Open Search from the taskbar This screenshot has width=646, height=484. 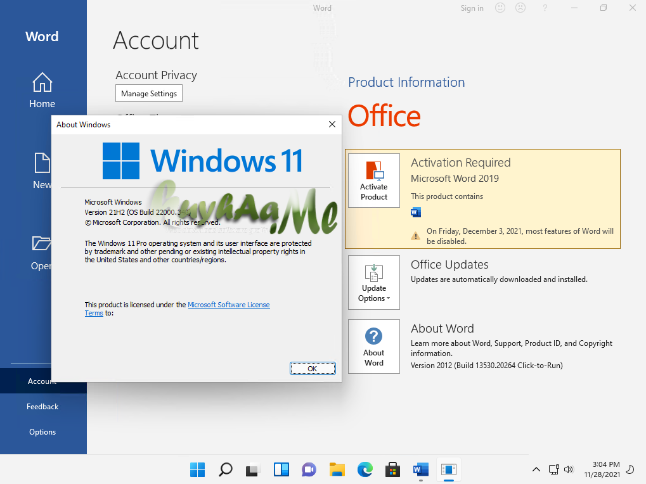tap(225, 469)
